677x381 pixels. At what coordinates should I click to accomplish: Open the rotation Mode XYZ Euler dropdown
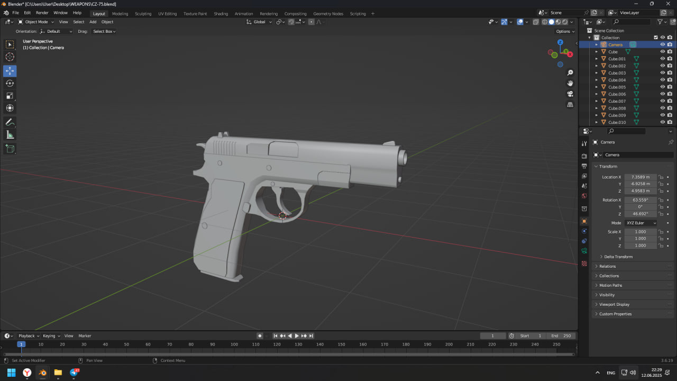tap(642, 223)
